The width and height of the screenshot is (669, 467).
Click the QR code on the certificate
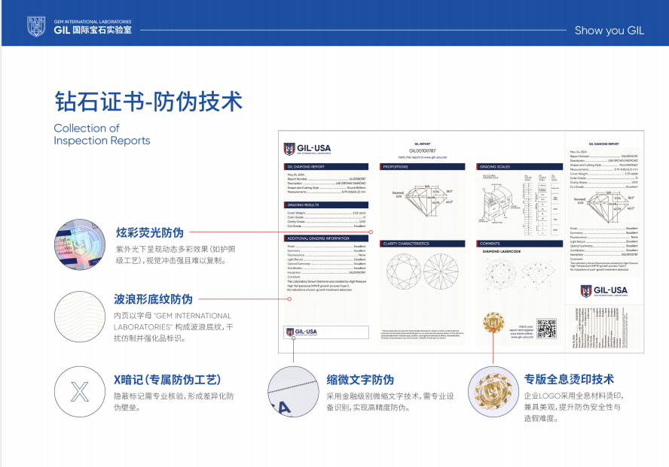546,329
